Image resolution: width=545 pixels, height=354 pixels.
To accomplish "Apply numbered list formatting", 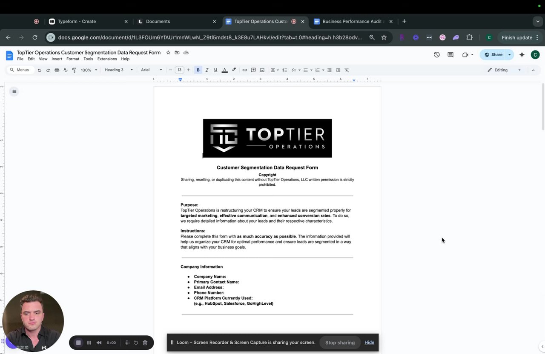I will (317, 70).
